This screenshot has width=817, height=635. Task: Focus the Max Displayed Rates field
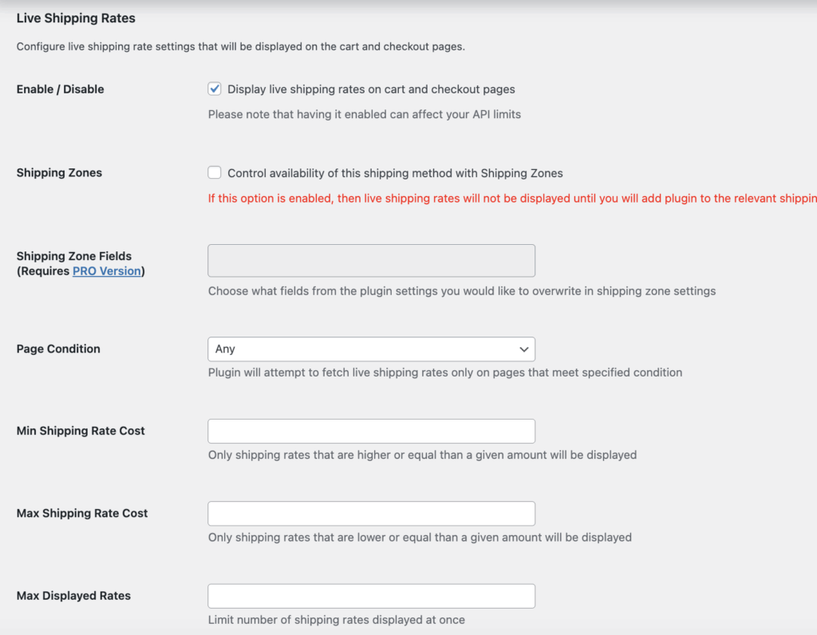click(371, 596)
